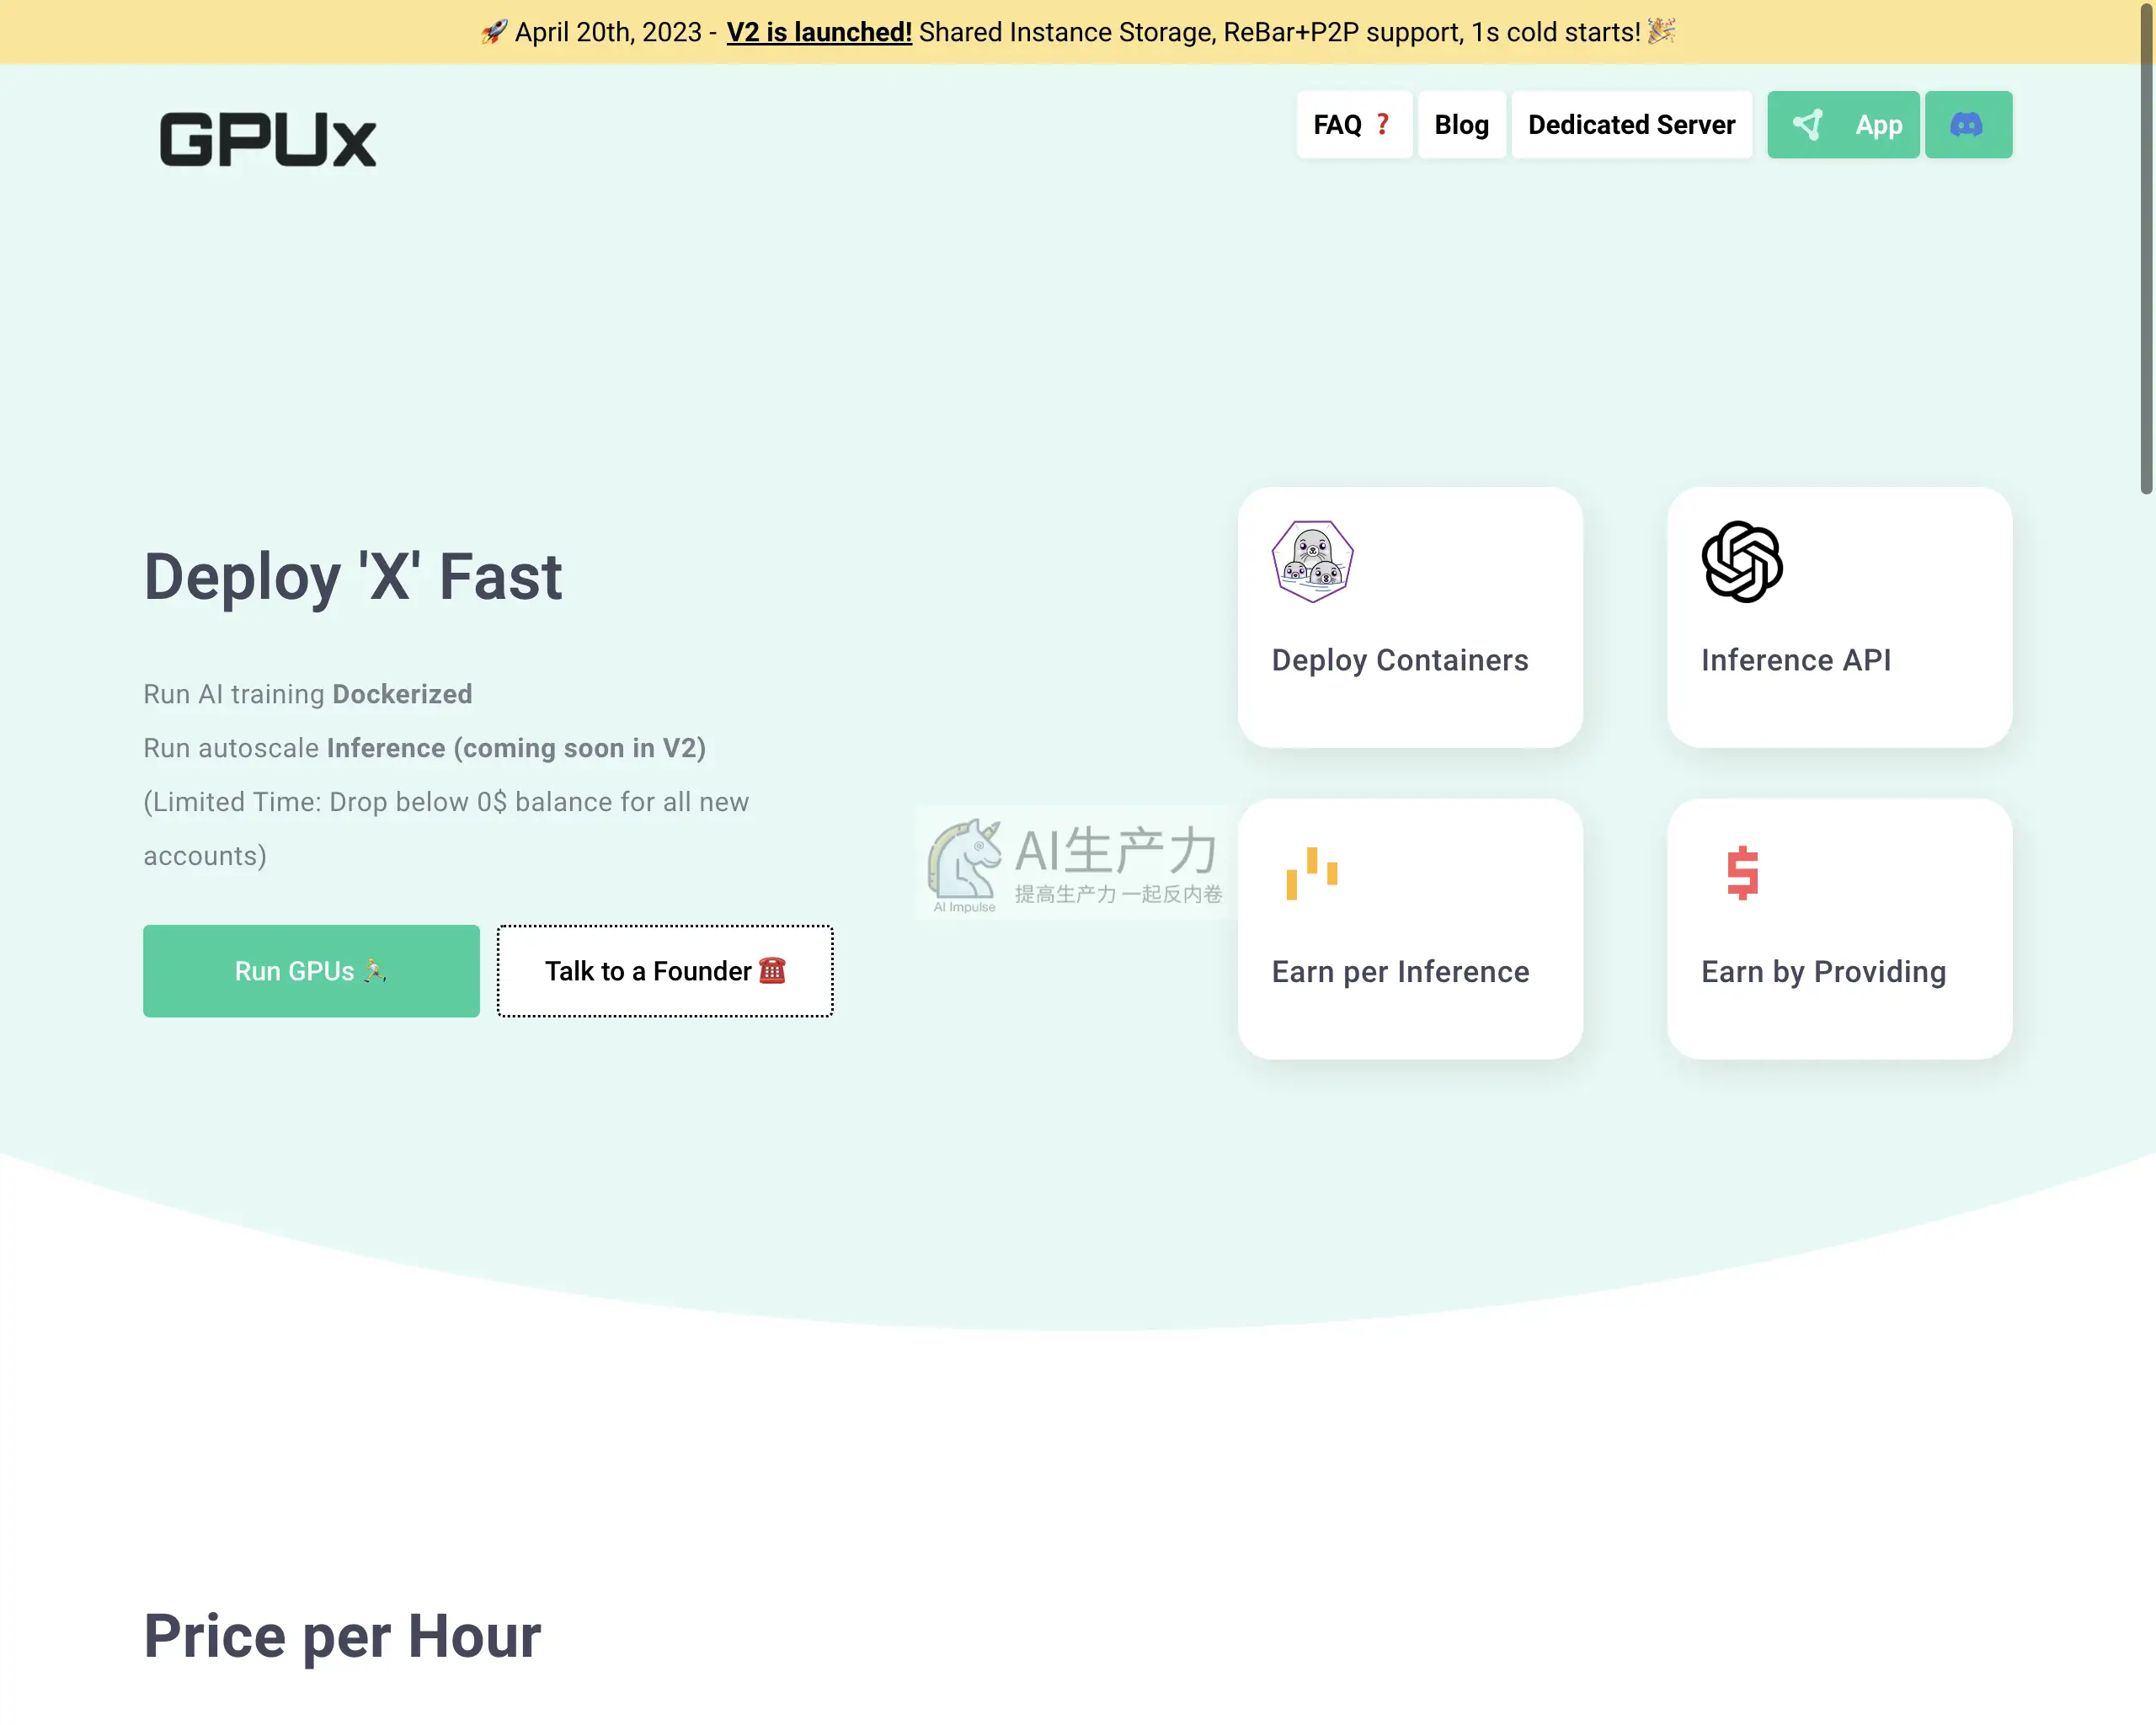Open the Dedicated Server page
The height and width of the screenshot is (1725, 2156).
[1631, 125]
